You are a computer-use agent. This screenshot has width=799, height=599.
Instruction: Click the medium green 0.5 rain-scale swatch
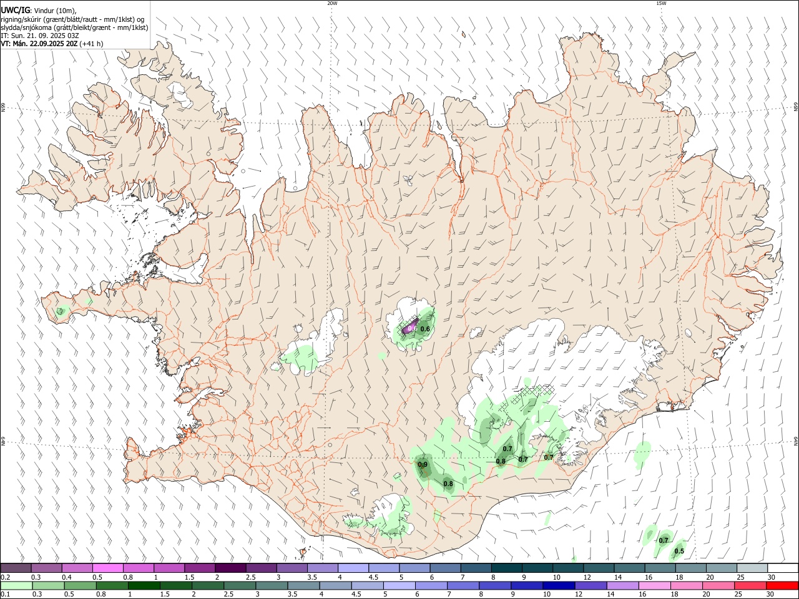pos(80,586)
